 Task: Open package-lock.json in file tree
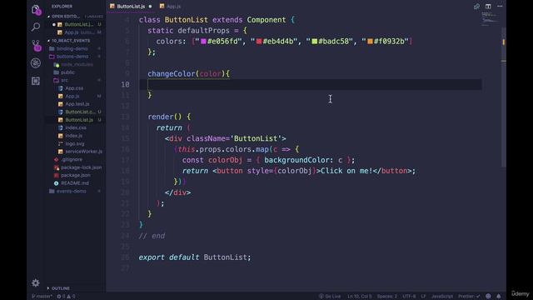(81, 167)
